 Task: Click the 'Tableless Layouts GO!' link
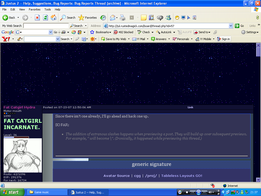click(181, 176)
